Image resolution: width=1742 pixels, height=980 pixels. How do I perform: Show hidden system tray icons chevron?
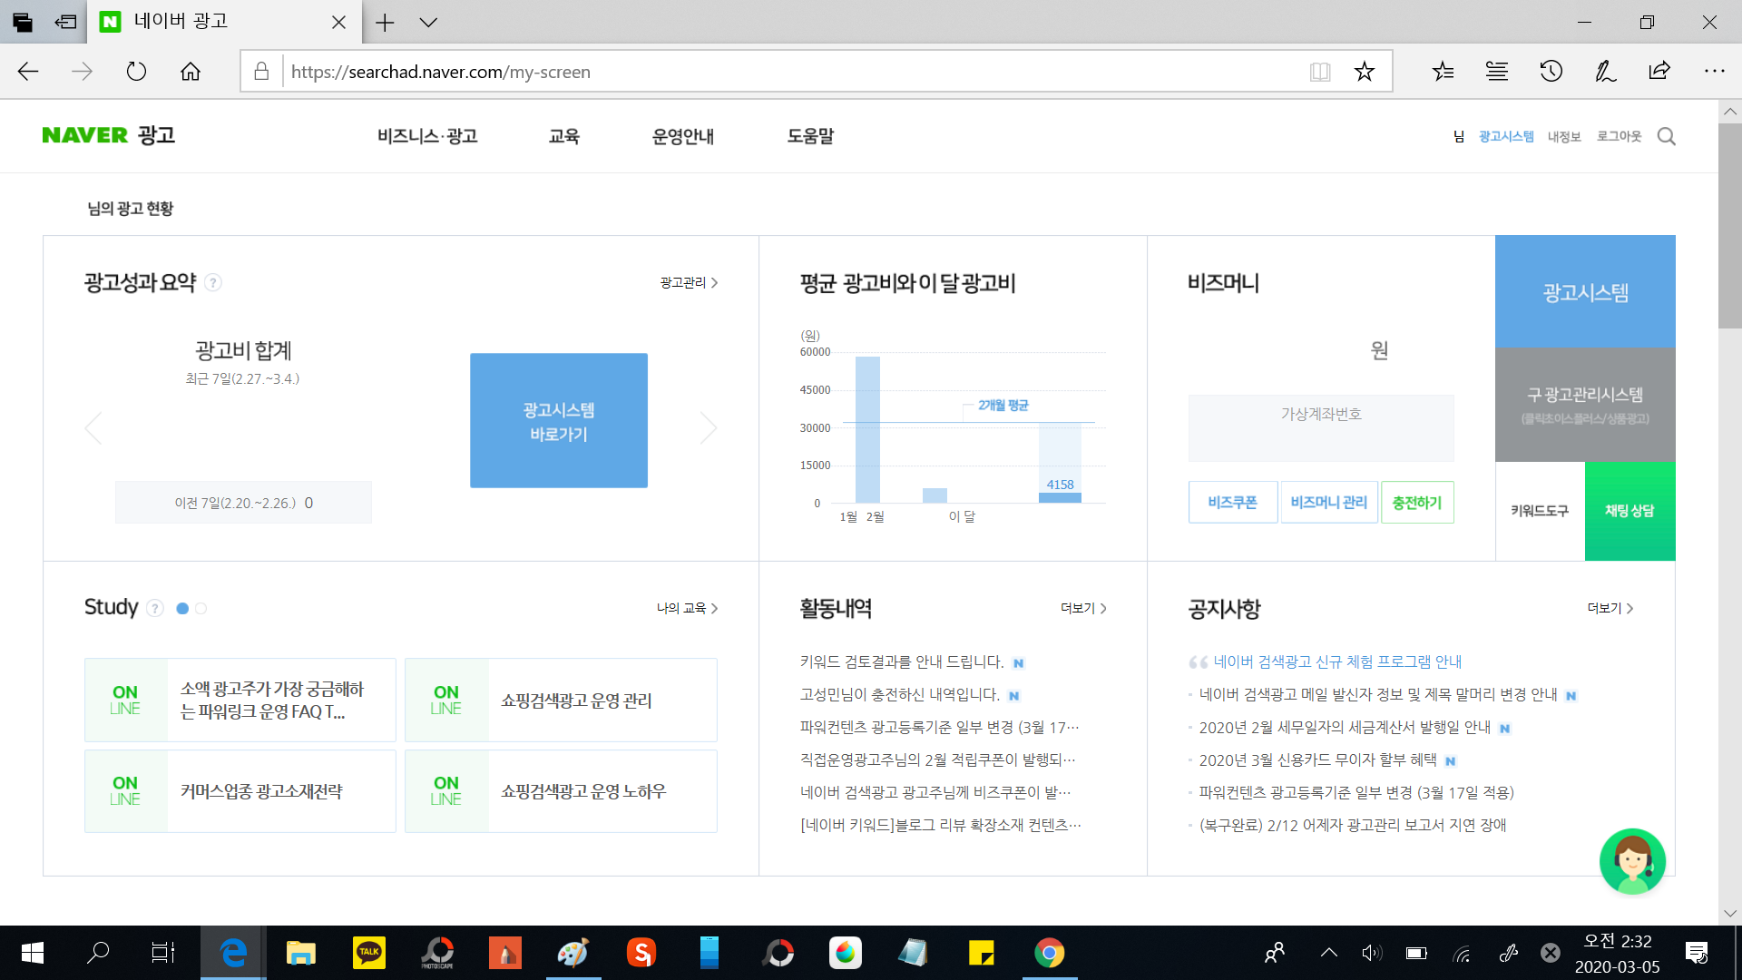pos(1329,953)
